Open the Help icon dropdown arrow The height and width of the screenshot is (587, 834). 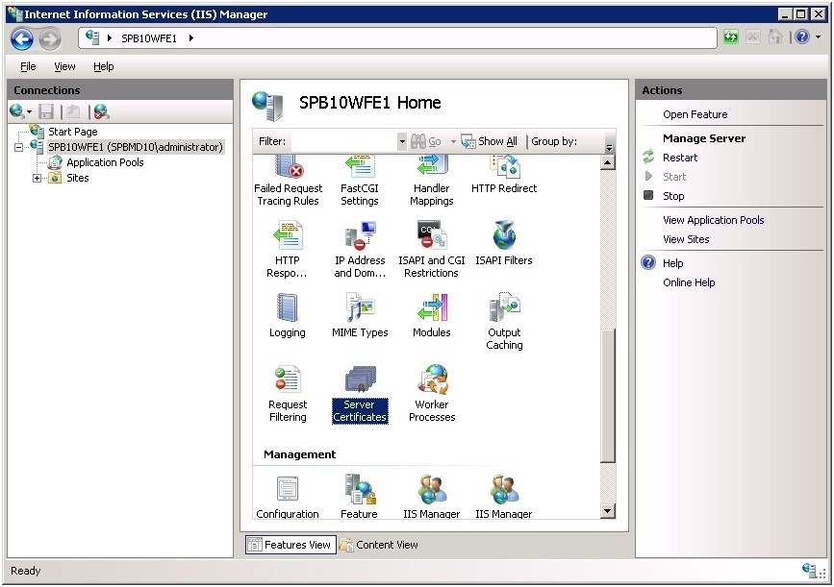pyautogui.click(x=818, y=37)
